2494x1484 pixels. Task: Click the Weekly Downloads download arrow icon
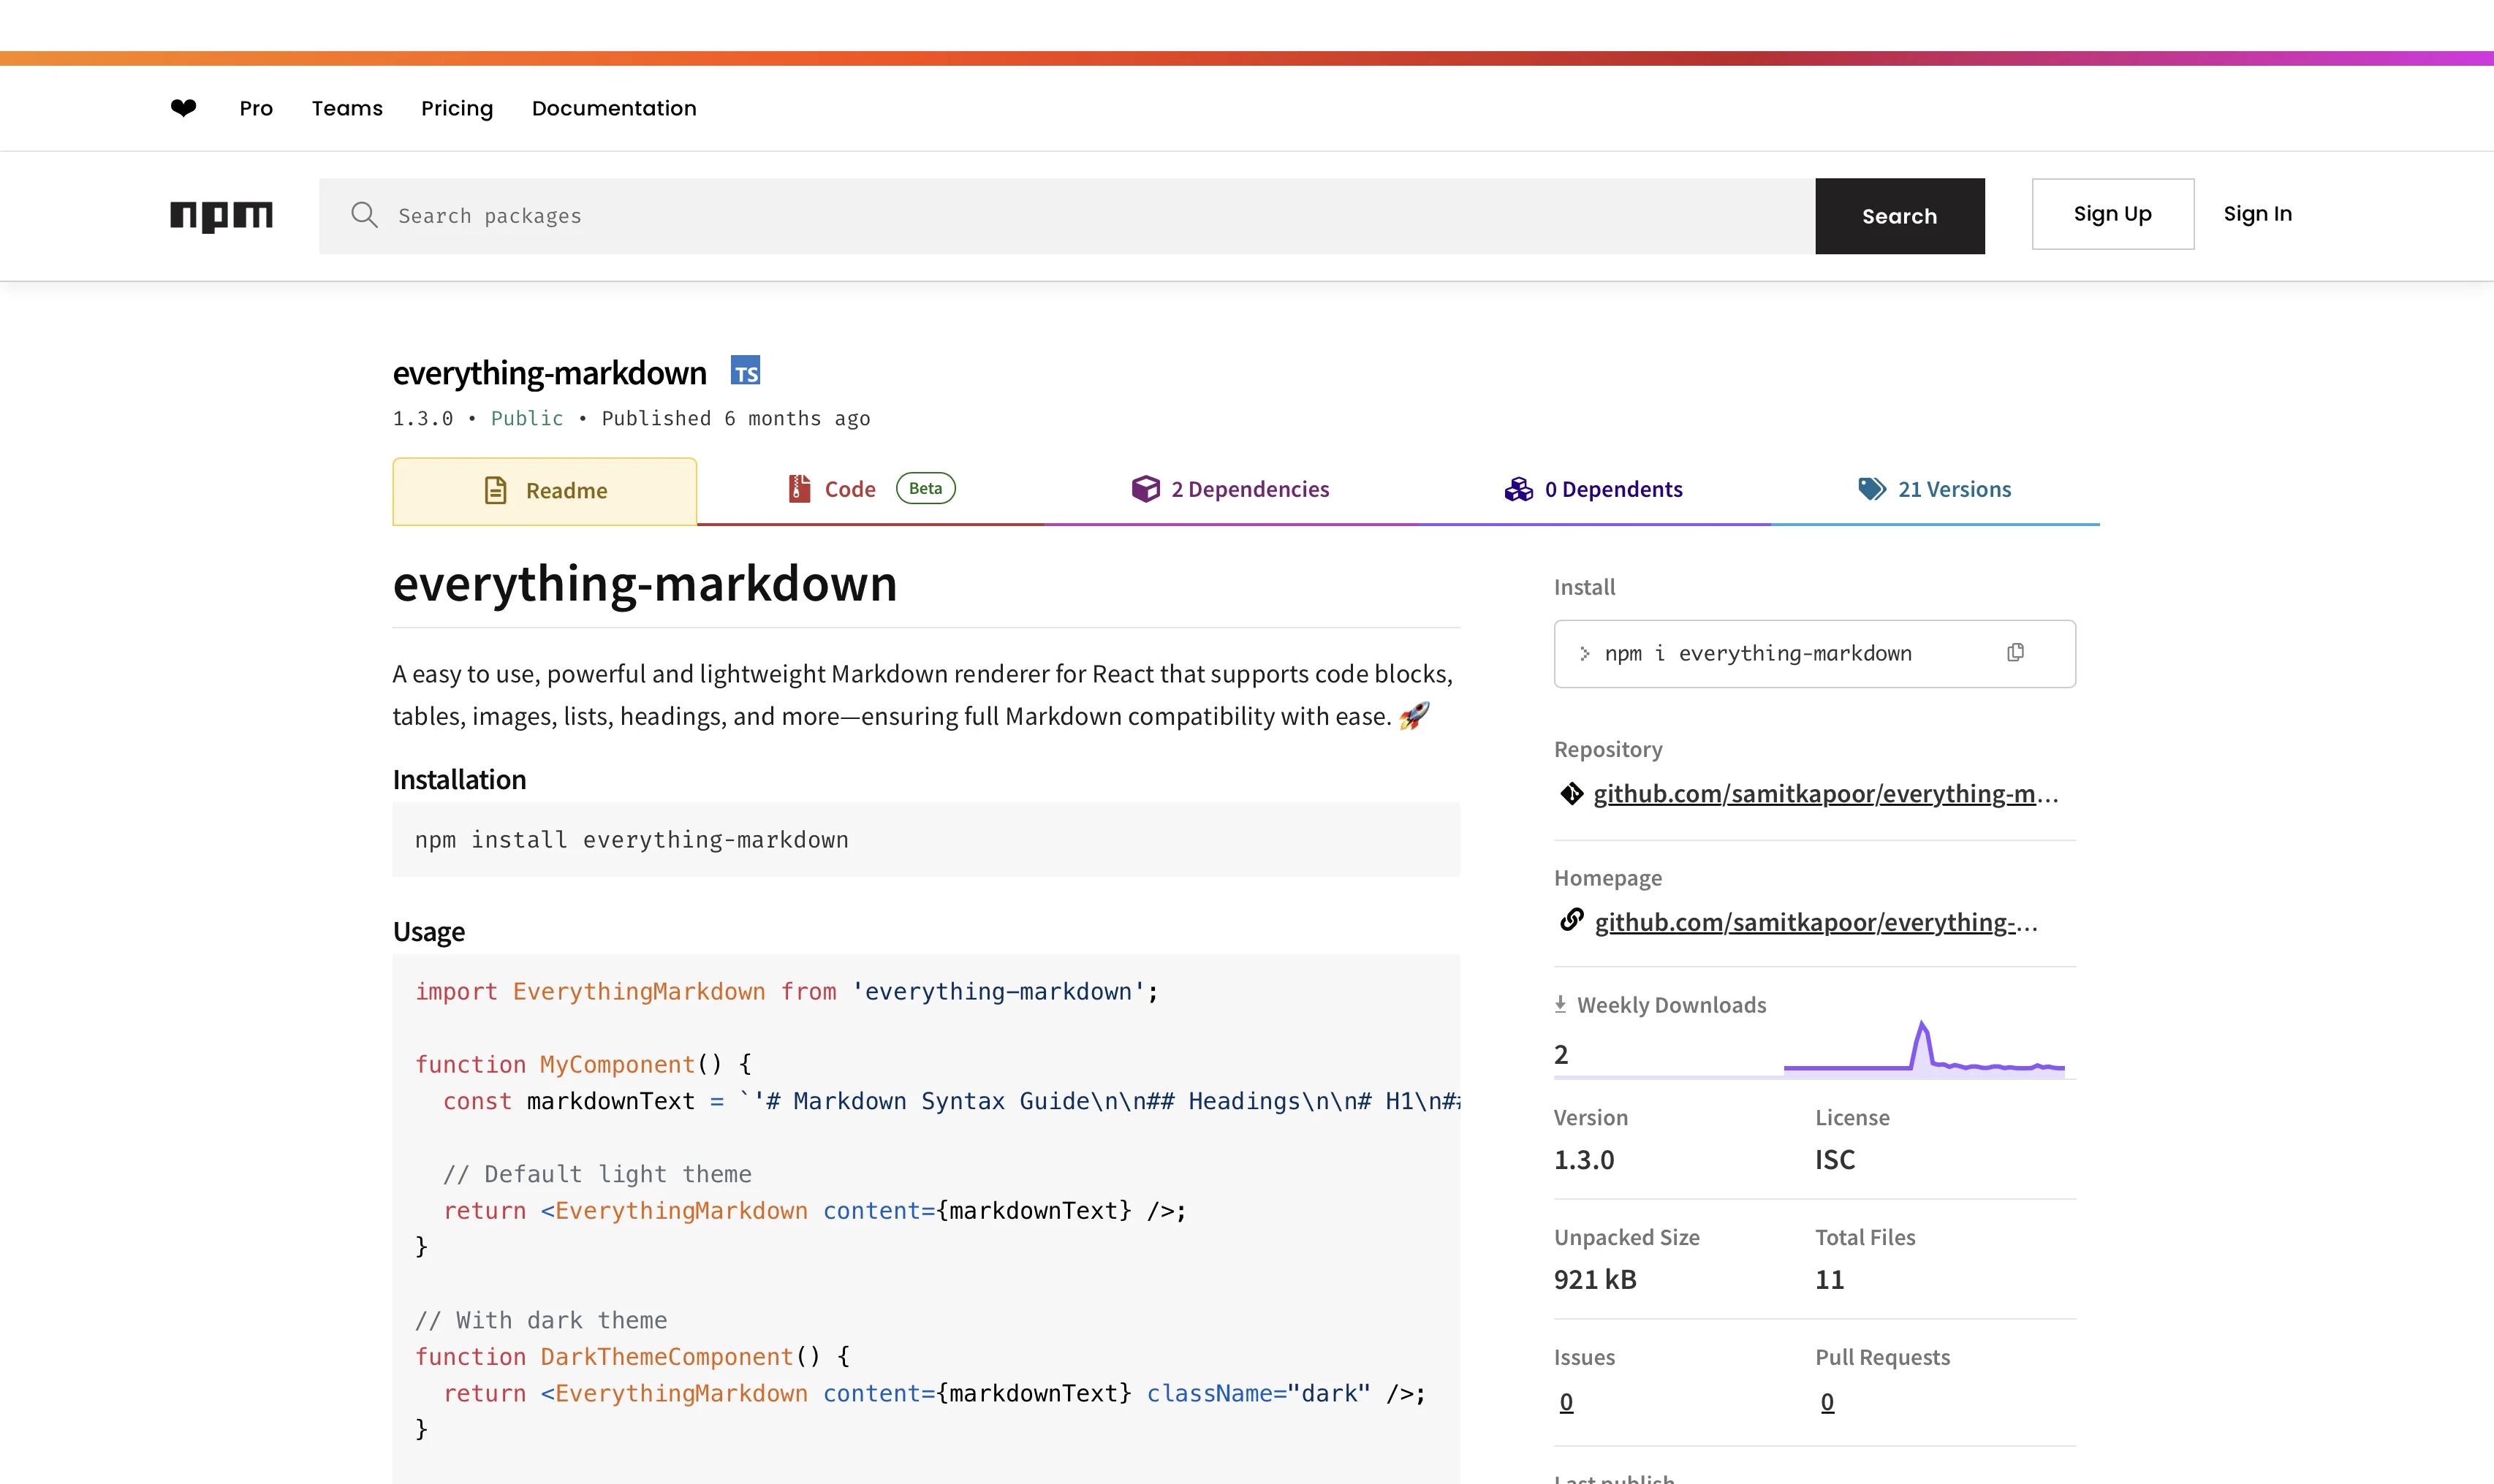coord(1560,1004)
